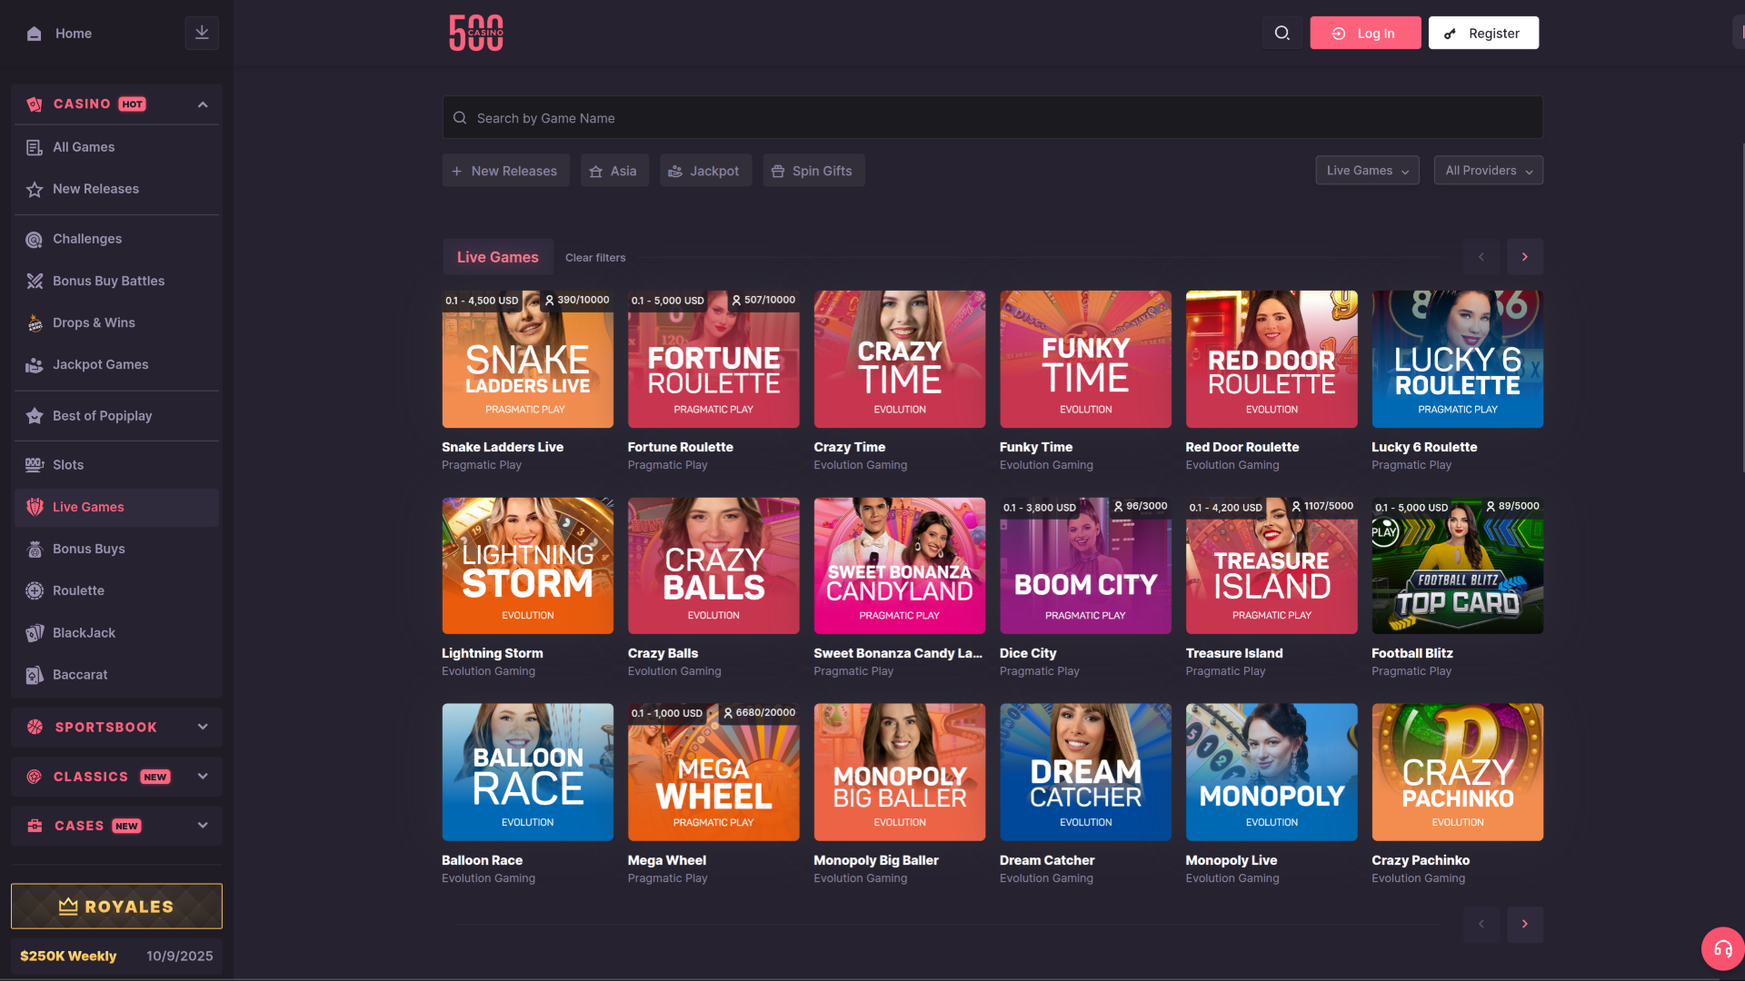This screenshot has height=981, width=1745.
Task: Open Boom City game thumbnail
Action: coord(1085,565)
